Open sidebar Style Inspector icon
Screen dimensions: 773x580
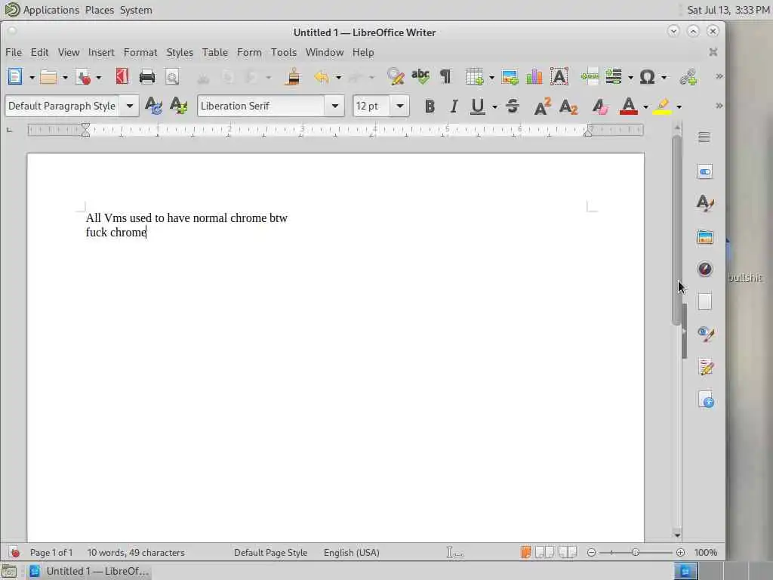[706, 334]
